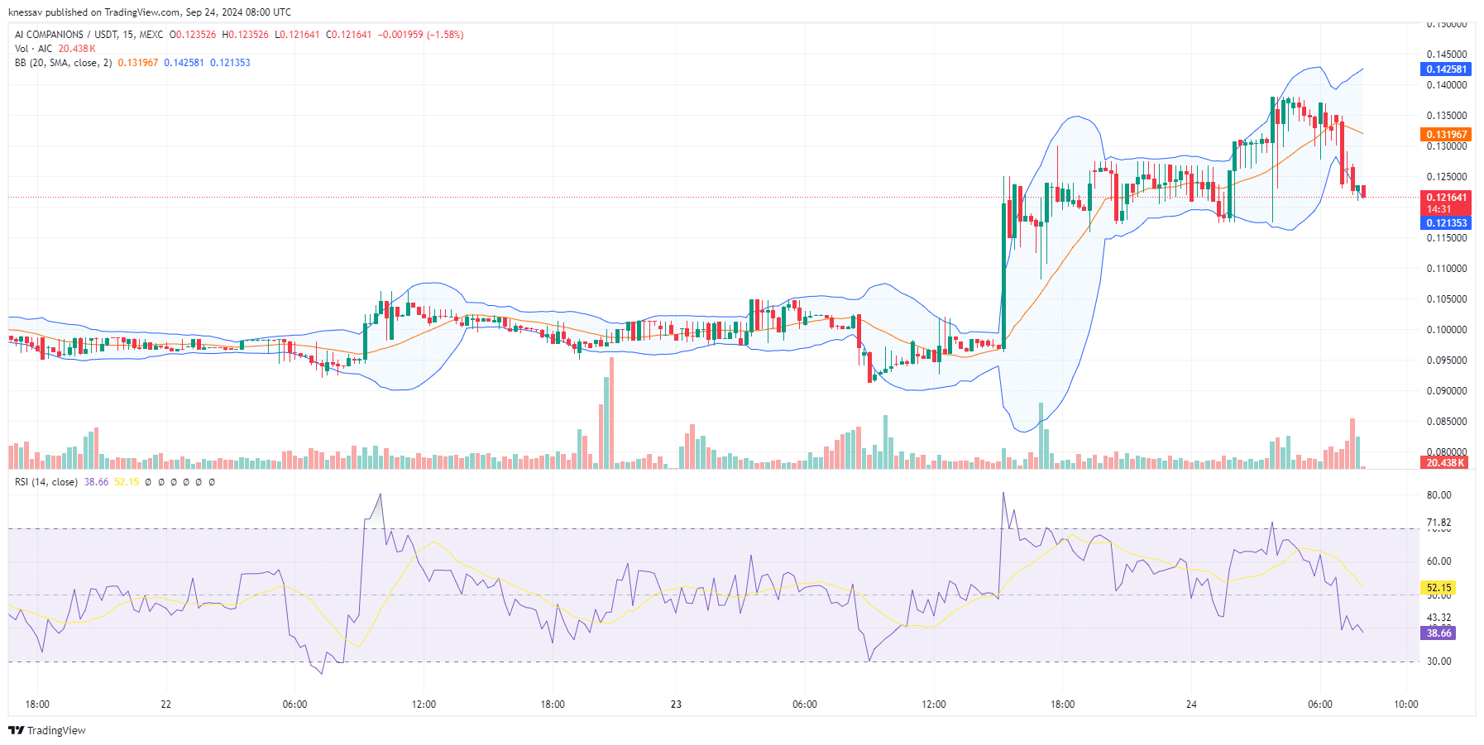This screenshot has width=1484, height=745.
Task: Click the orange 0.131967 price axis tag
Action: pyautogui.click(x=1446, y=135)
